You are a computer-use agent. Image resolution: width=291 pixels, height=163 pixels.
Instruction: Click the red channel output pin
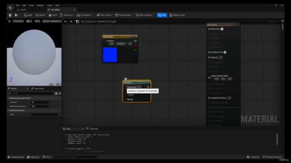[135, 45]
